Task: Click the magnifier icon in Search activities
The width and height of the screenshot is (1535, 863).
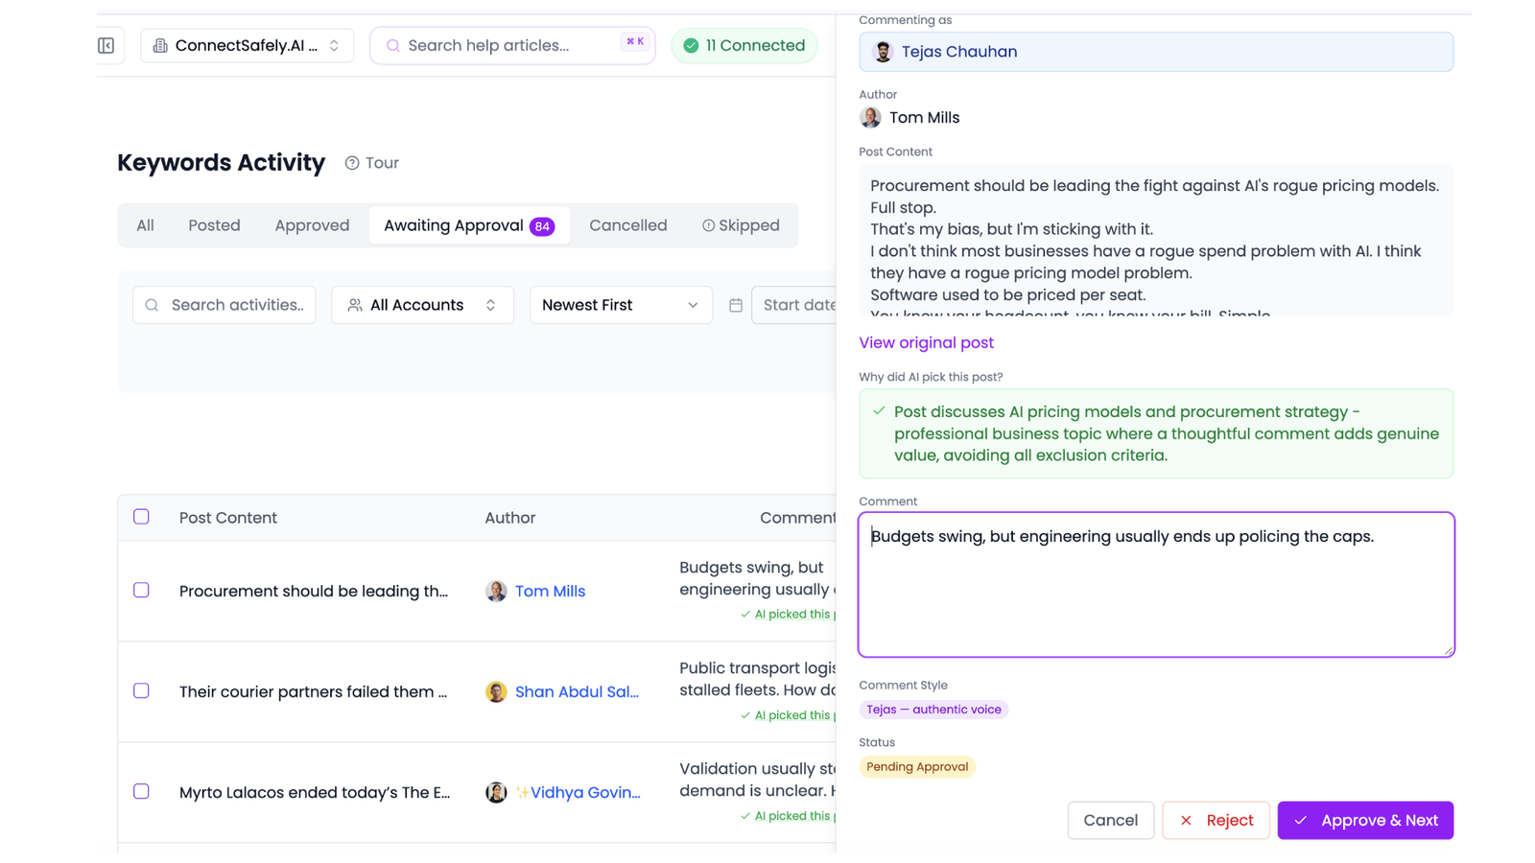Action: pyautogui.click(x=152, y=305)
